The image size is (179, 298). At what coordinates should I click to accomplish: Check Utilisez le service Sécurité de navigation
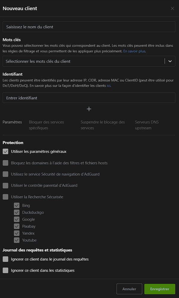tap(5, 174)
